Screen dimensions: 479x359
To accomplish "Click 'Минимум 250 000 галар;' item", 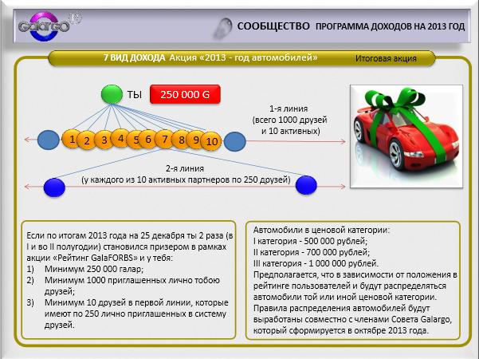I will click(x=94, y=269).
